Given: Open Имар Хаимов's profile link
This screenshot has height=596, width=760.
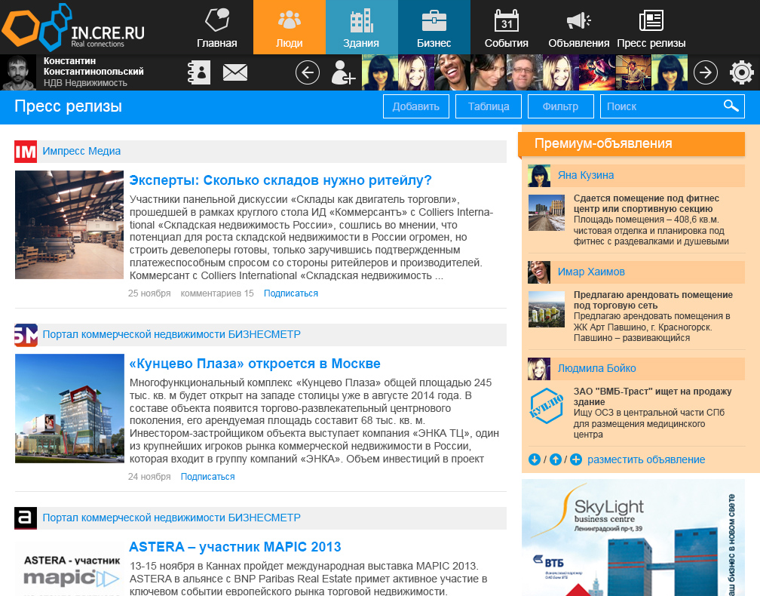Looking at the screenshot, I should tap(591, 272).
